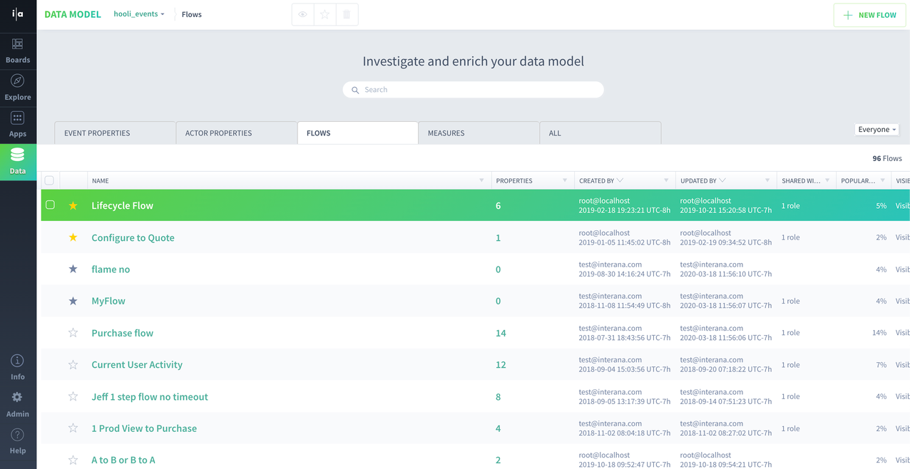Open the hooli_events dataset dropdown
The width and height of the screenshot is (910, 469).
click(x=139, y=14)
